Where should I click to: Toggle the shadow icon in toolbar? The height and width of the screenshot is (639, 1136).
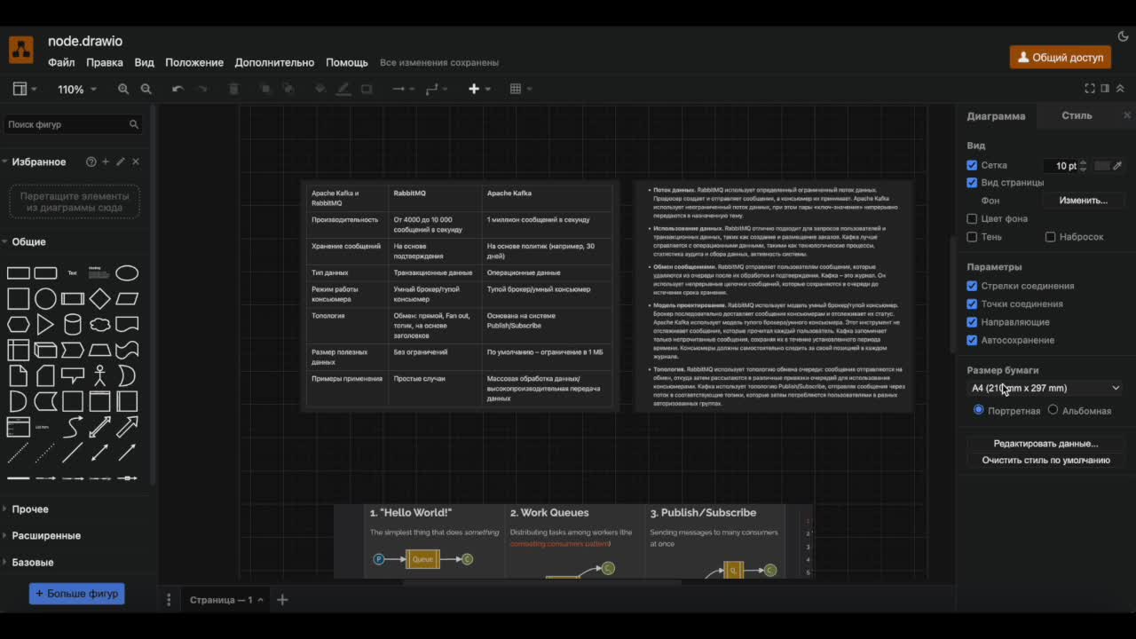coord(367,89)
